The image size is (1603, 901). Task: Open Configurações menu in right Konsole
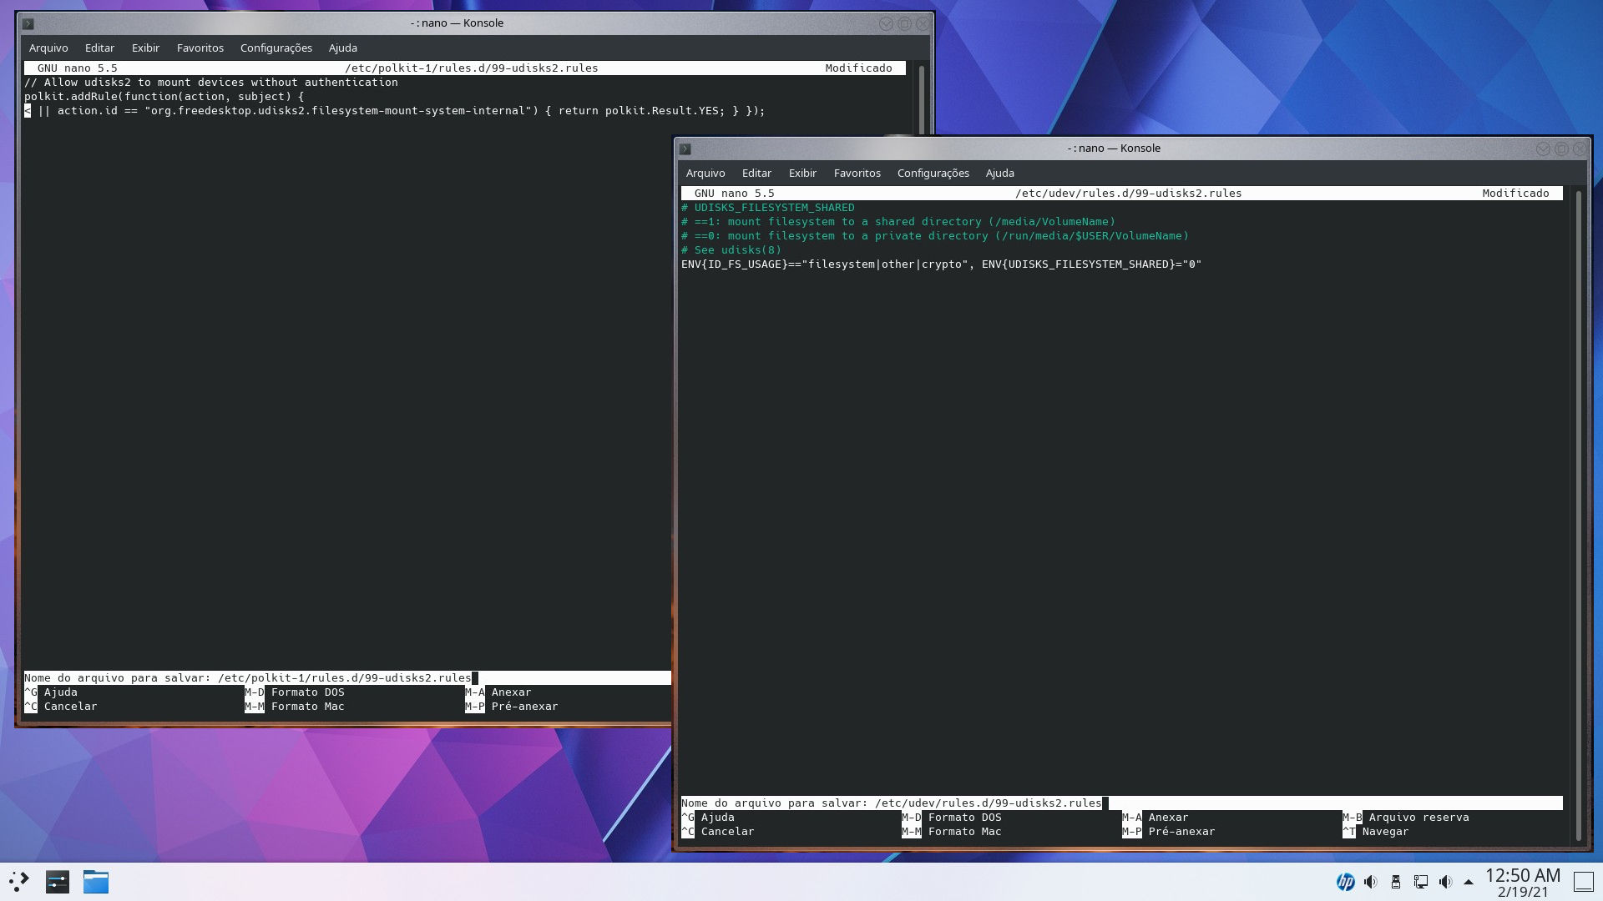[933, 173]
